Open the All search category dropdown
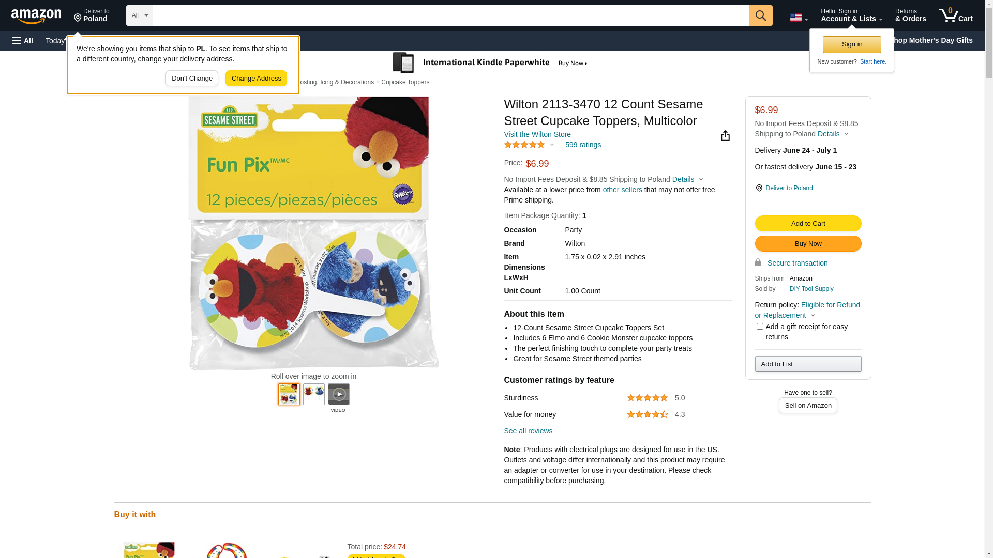993x558 pixels. click(140, 16)
